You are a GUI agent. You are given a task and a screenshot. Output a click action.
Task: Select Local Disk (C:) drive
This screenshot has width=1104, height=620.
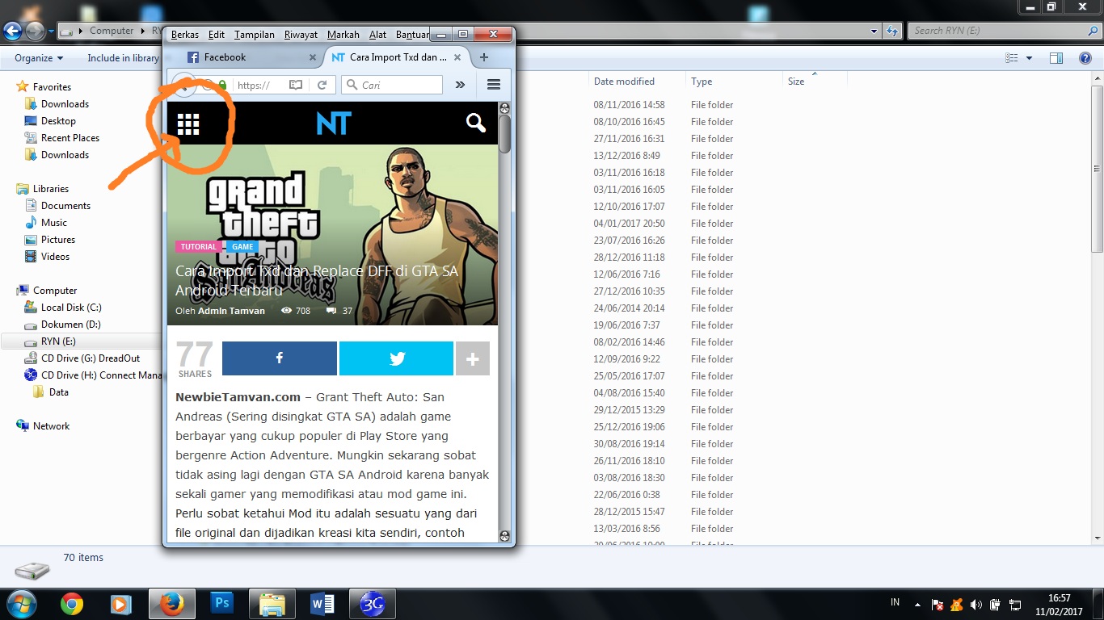coord(71,308)
